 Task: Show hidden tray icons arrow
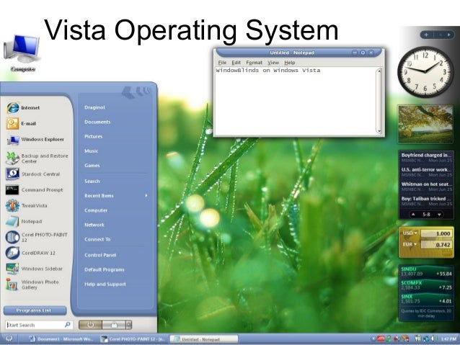[373, 339]
